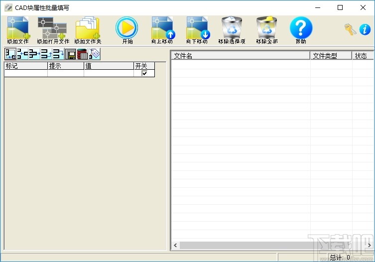Click the 状态 column header
This screenshot has width=375, height=262.
pyautogui.click(x=363, y=55)
